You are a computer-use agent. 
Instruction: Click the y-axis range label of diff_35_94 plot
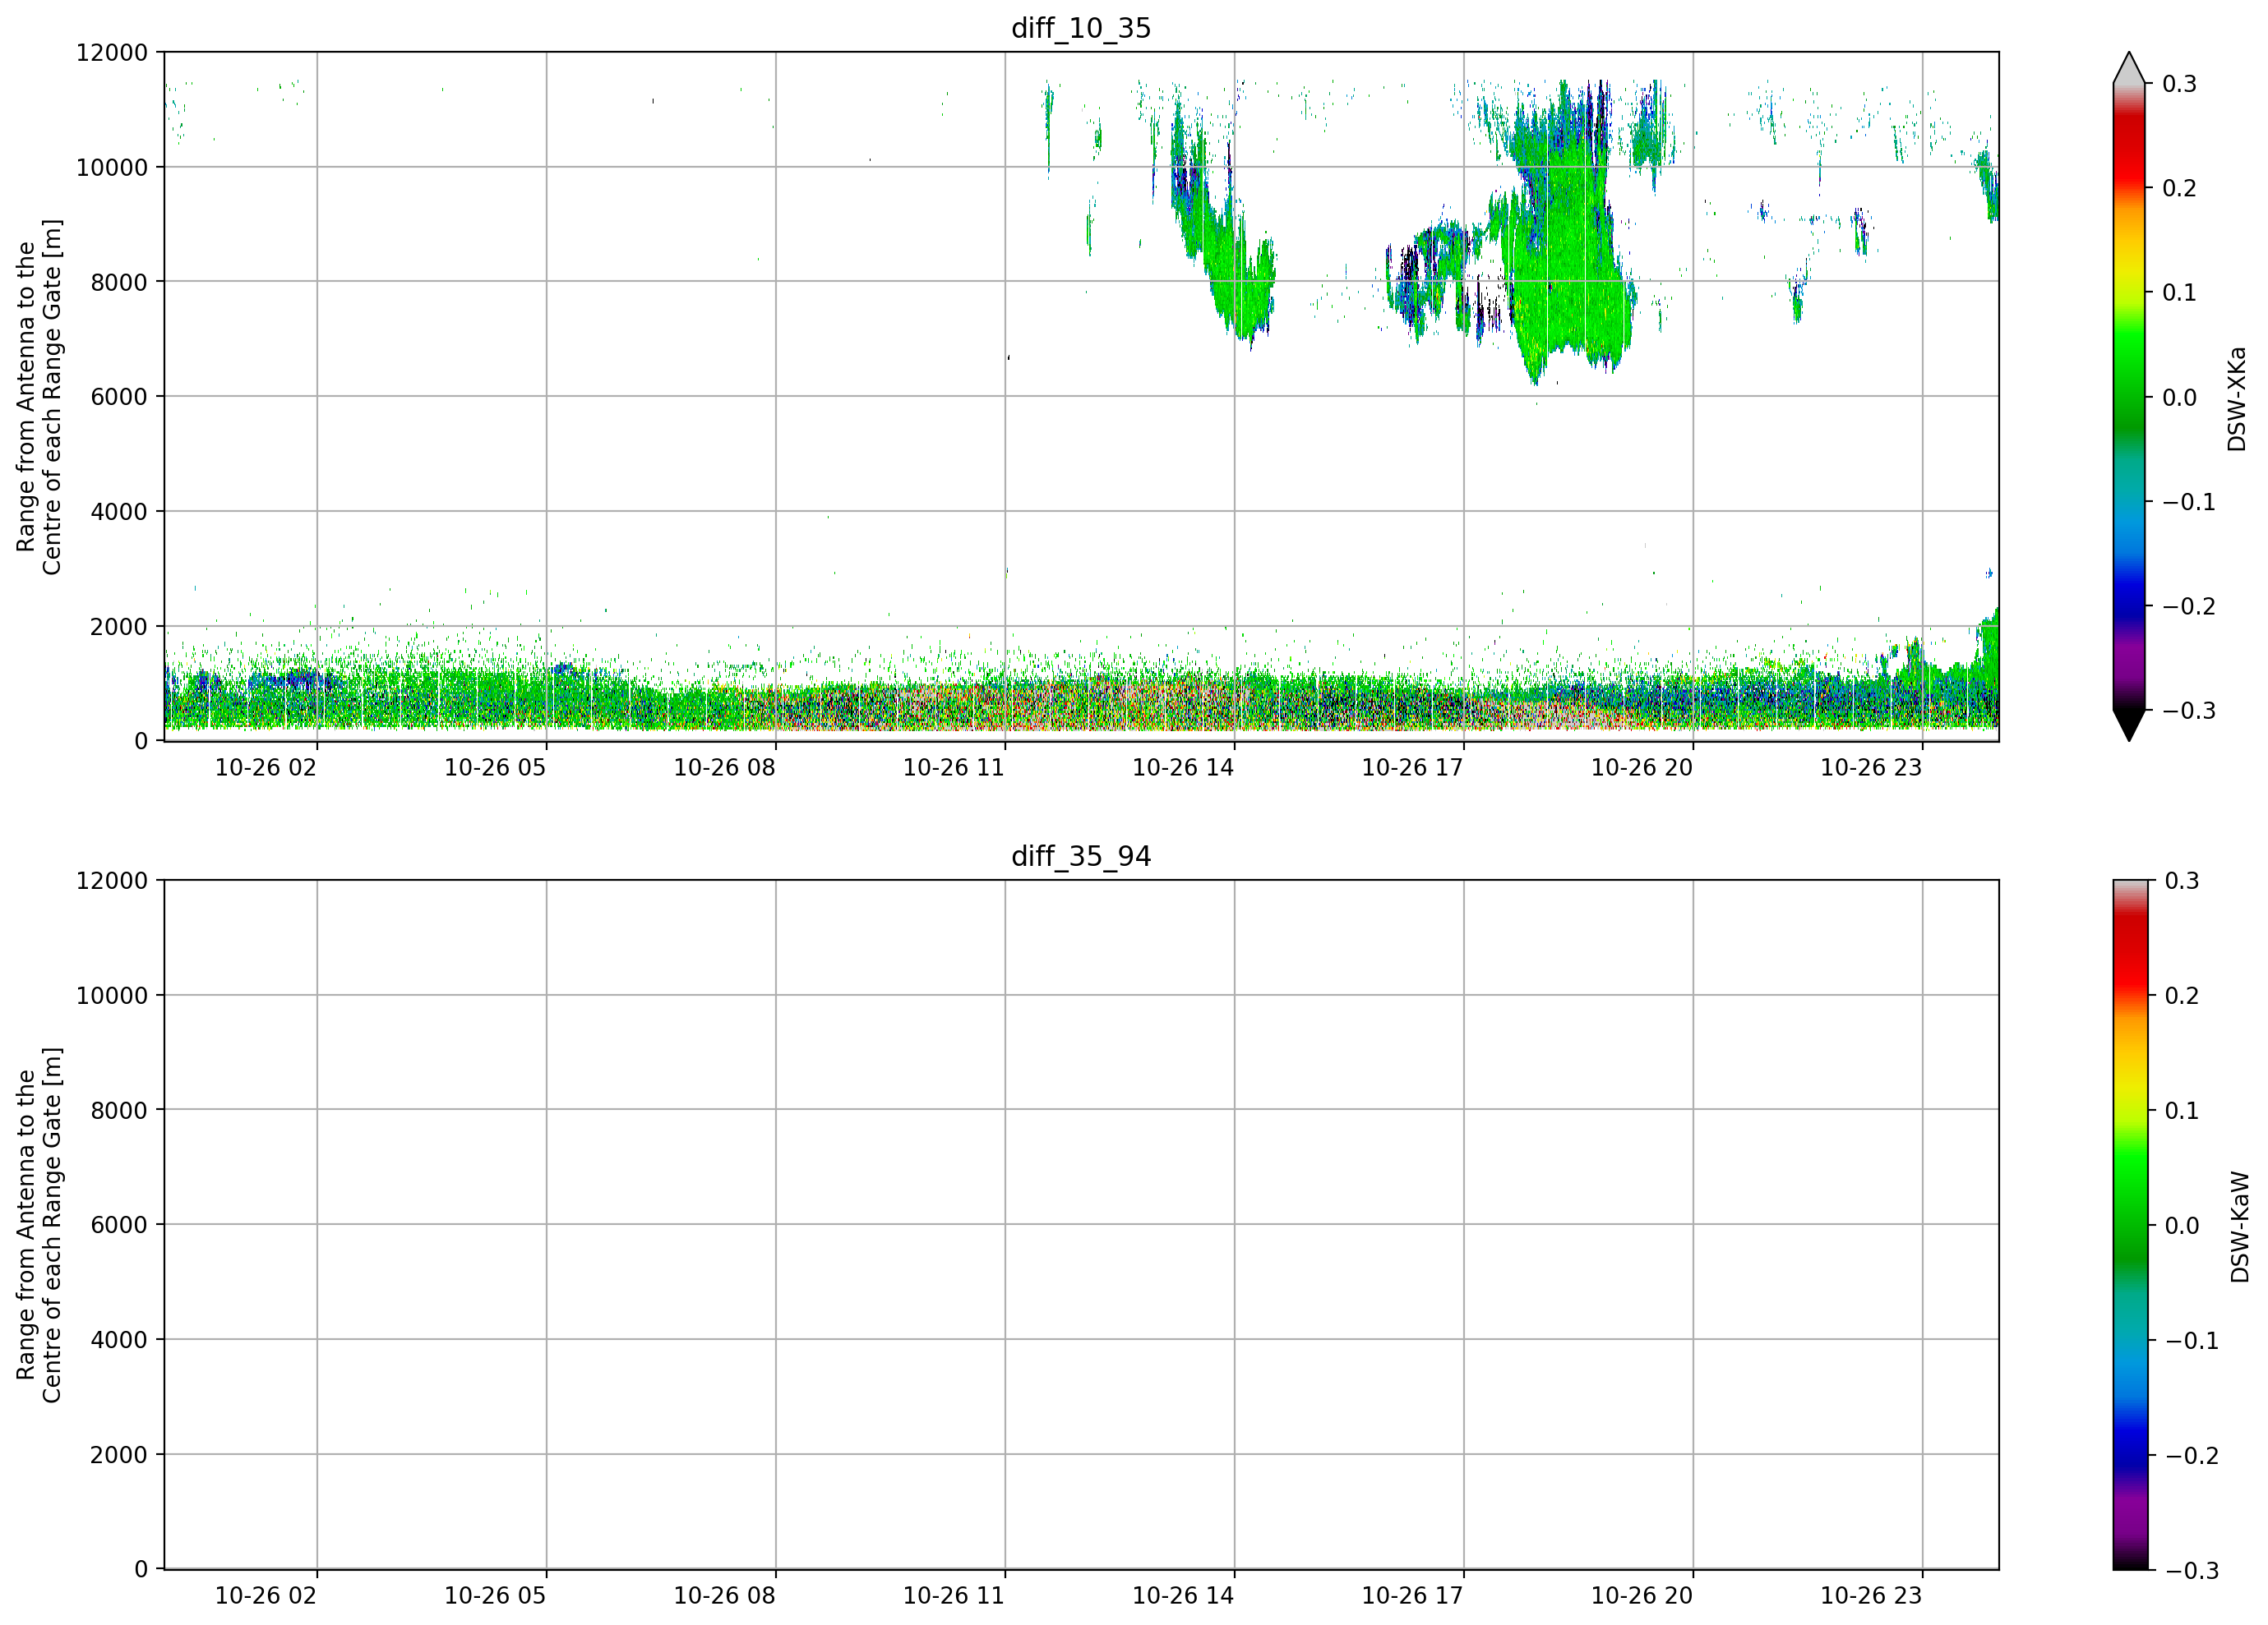[39, 1225]
